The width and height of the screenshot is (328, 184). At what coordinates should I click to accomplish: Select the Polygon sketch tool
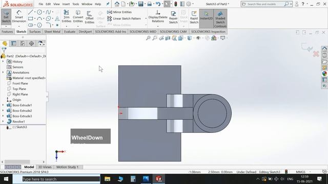39,25
